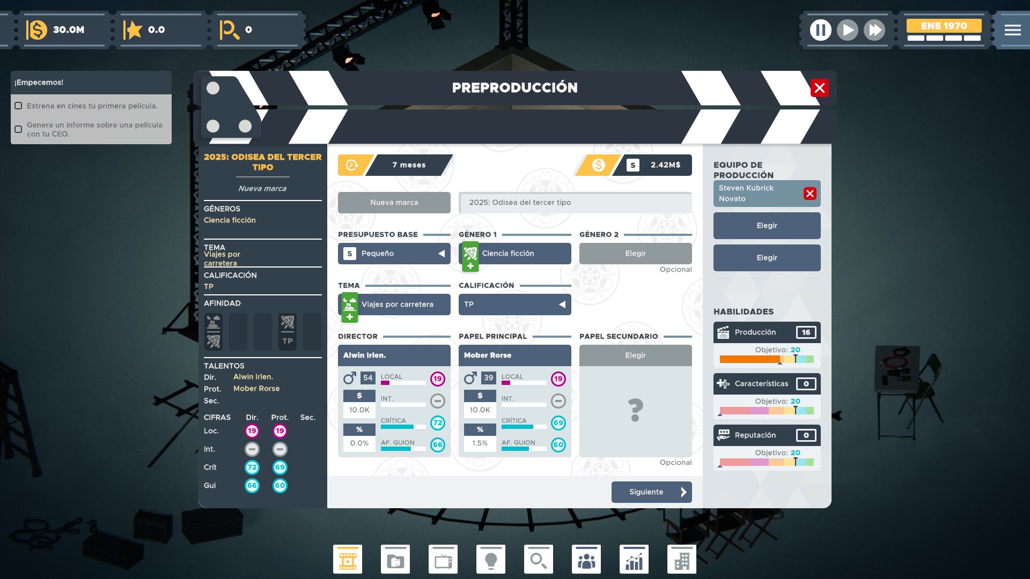
Task: Open the Calificación TP dropdown
Action: point(514,305)
